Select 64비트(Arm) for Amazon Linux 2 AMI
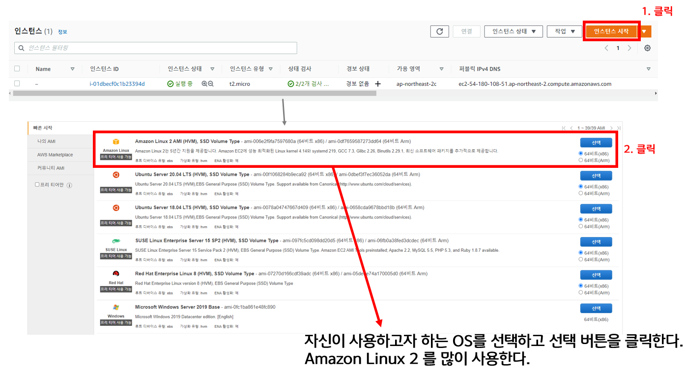Image resolution: width=685 pixels, height=373 pixels. pos(581,160)
